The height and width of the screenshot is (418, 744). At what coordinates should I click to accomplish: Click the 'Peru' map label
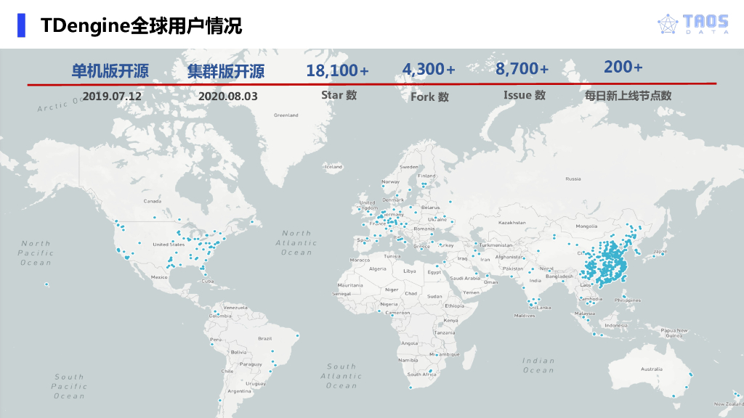[215, 340]
